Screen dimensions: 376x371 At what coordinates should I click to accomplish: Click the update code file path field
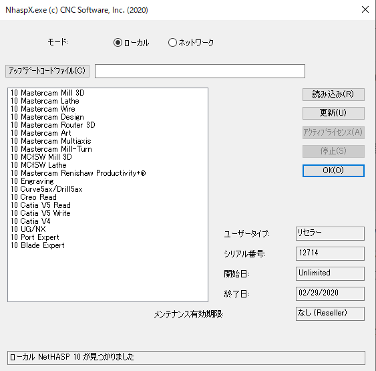(200, 71)
